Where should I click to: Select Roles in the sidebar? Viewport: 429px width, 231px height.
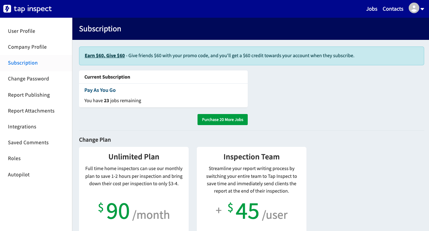point(14,158)
